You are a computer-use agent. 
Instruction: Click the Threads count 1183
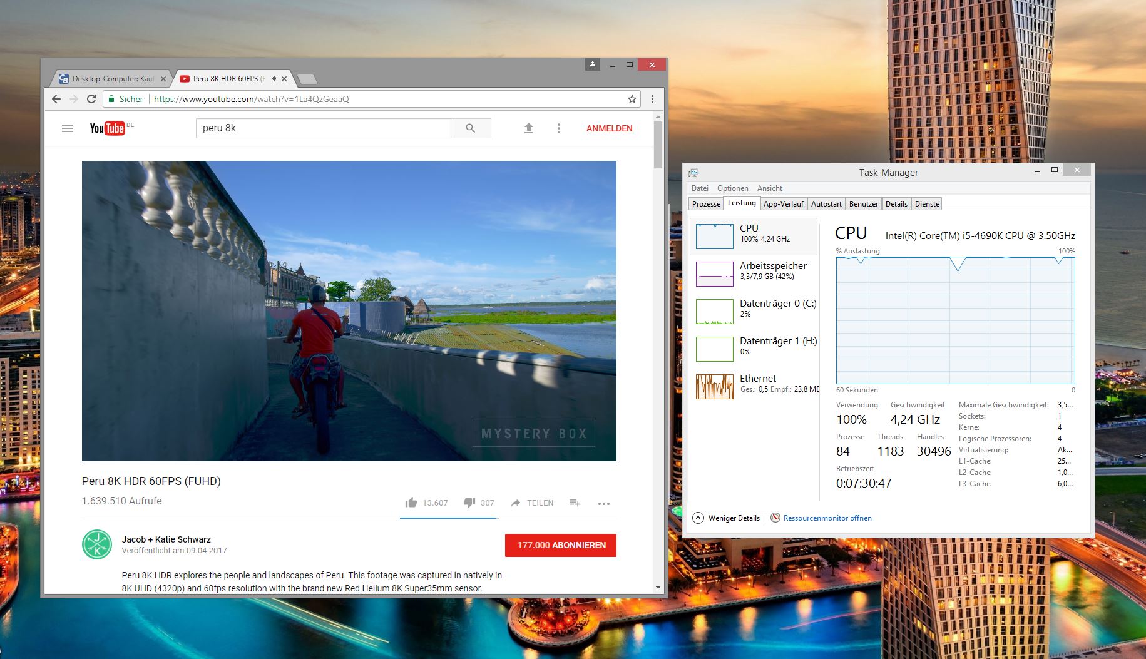(x=891, y=451)
